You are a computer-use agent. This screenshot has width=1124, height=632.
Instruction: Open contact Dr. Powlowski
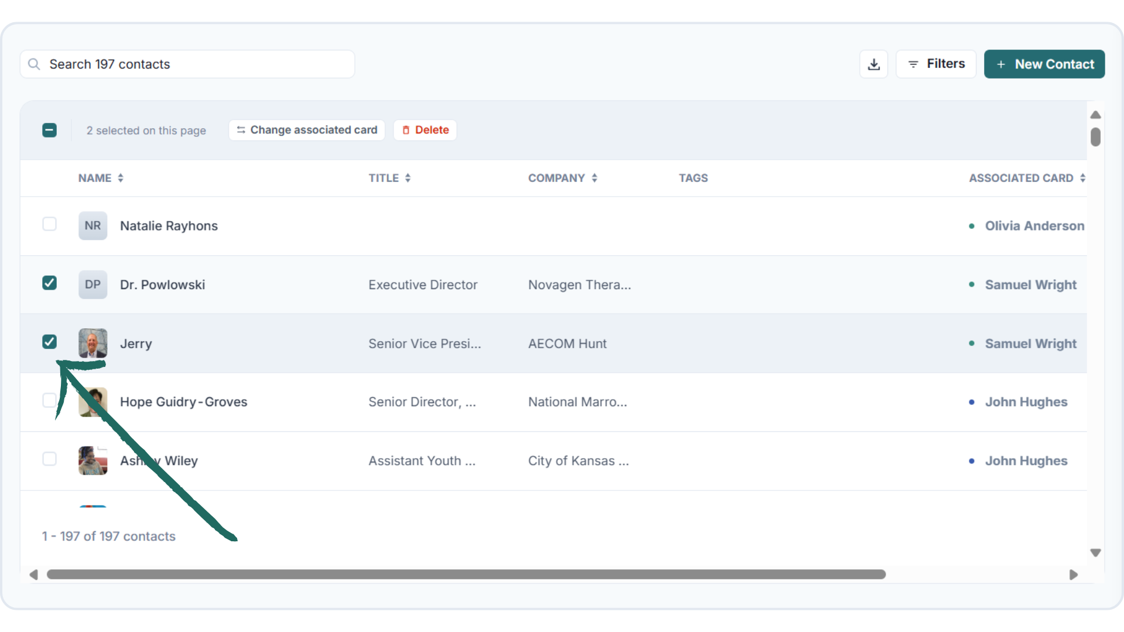[162, 285]
